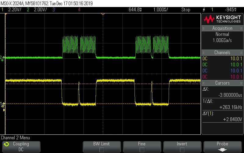Click the trigger source 1 indicator
244x153 pixels.
(x=212, y=10)
